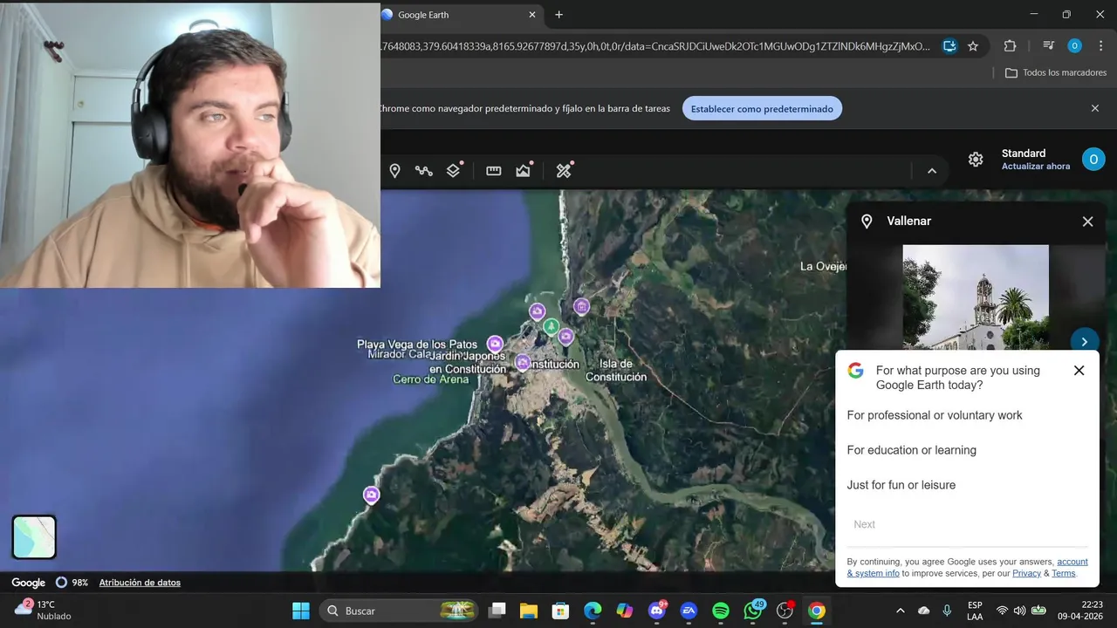Close the Vallenar info panel
This screenshot has width=1117, height=628.
[1087, 222]
